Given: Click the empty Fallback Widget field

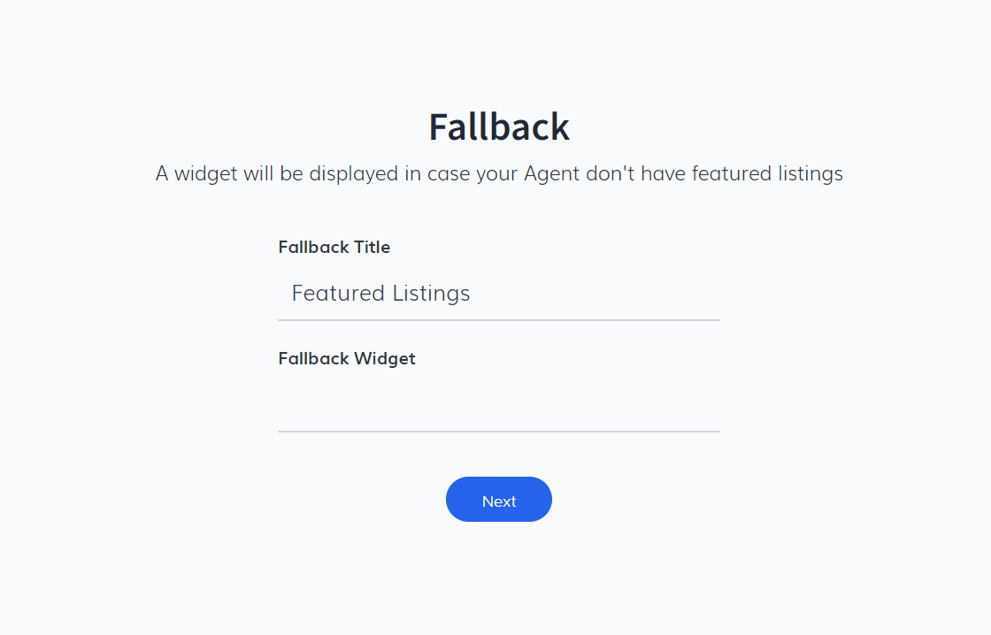Looking at the screenshot, I should point(499,405).
